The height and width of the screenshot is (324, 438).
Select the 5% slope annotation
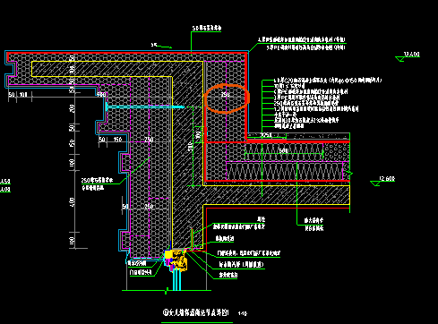(154, 45)
